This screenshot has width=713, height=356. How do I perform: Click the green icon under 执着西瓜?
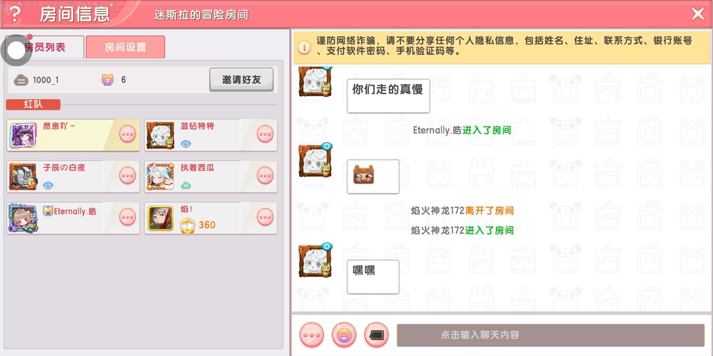pos(186,186)
